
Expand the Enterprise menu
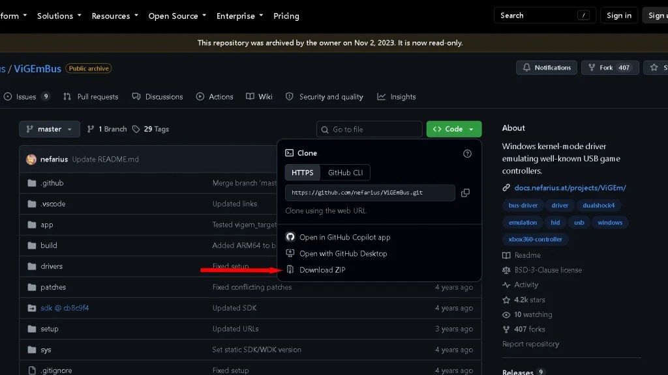239,16
